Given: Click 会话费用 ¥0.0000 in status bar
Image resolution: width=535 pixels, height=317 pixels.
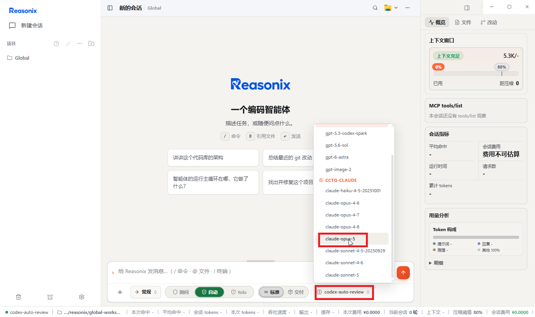Looking at the screenshot, I should 510,312.
